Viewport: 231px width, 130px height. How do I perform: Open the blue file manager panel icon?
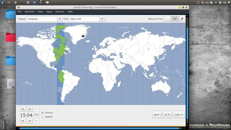pos(35,3)
